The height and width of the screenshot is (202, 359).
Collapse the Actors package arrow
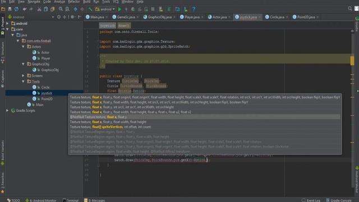pos(24,47)
